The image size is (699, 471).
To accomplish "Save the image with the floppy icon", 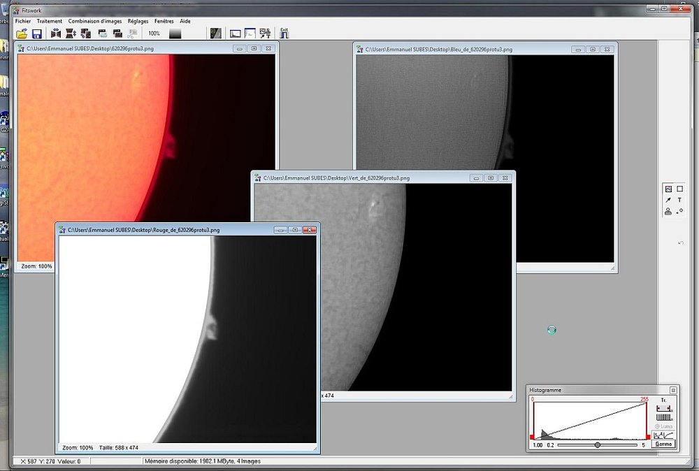I will (37, 34).
